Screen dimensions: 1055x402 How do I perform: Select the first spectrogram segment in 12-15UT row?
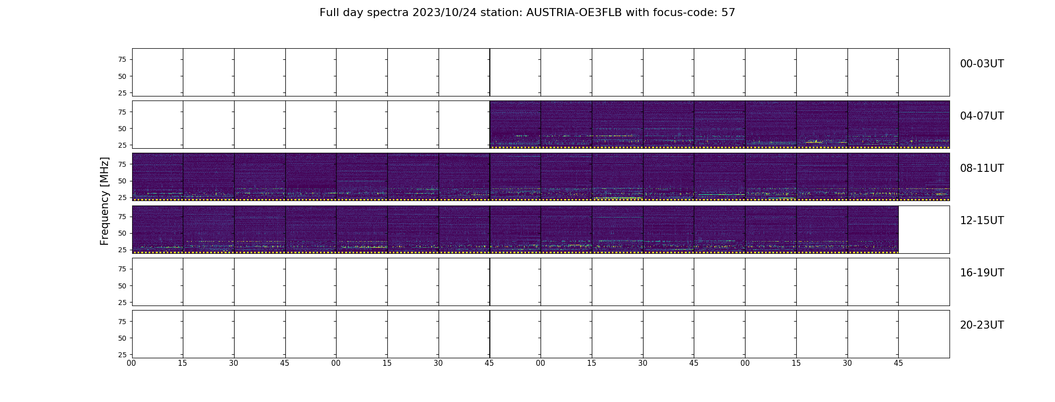(x=158, y=229)
